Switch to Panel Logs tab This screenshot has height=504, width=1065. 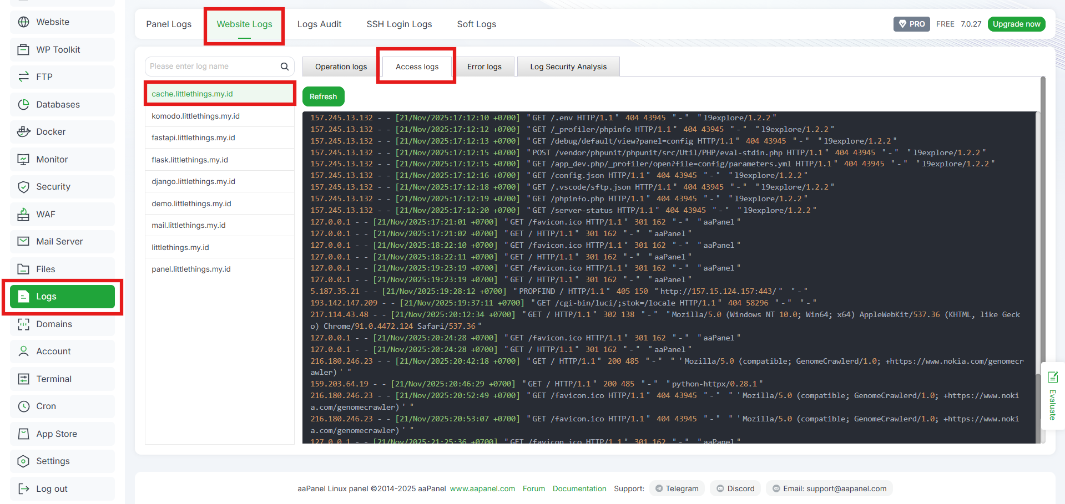169,24
